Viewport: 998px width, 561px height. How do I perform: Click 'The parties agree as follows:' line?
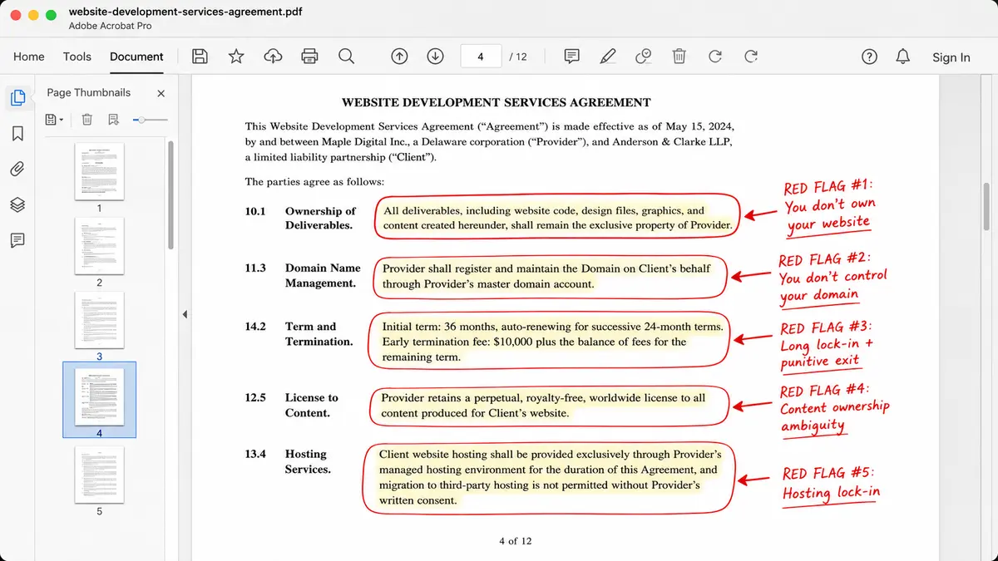314,181
